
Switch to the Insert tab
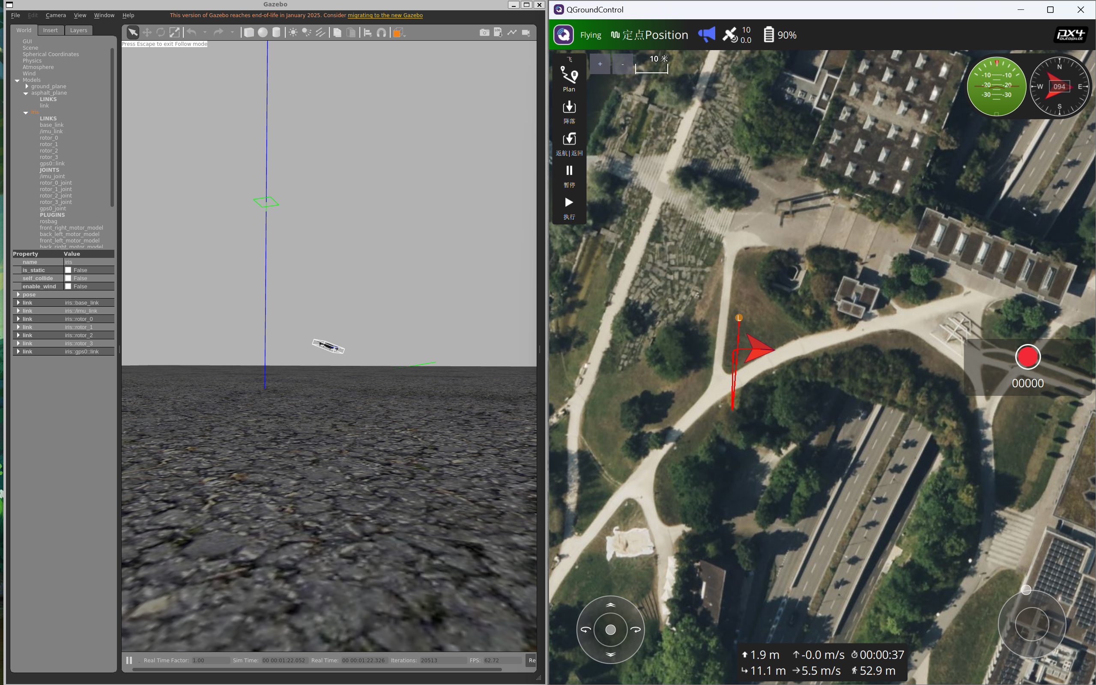point(50,30)
